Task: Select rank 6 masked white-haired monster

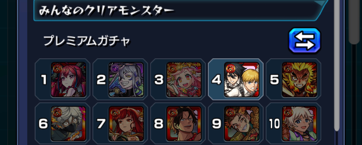Action: pyautogui.click(x=68, y=124)
